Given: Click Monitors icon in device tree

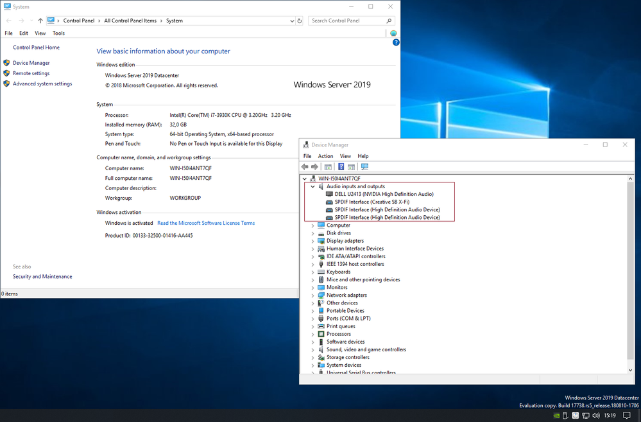Looking at the screenshot, I should tap(321, 287).
